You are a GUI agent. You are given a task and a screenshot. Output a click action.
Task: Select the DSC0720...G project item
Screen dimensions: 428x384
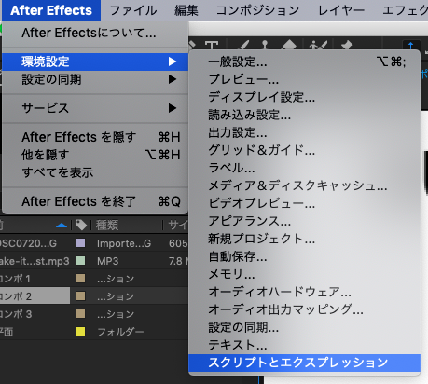coord(29,243)
